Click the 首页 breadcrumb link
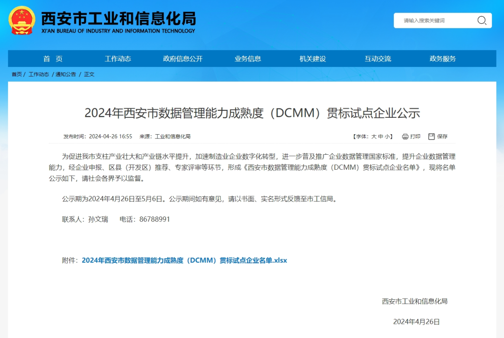Viewport: 504px width, 338px height. pos(17,74)
